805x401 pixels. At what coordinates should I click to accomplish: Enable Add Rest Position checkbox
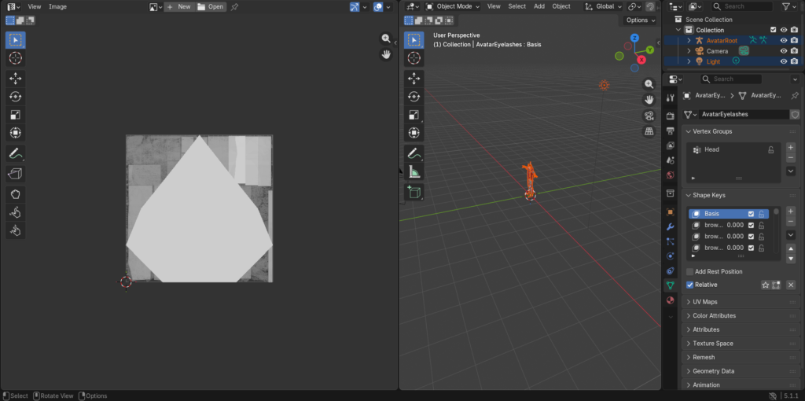(x=690, y=271)
